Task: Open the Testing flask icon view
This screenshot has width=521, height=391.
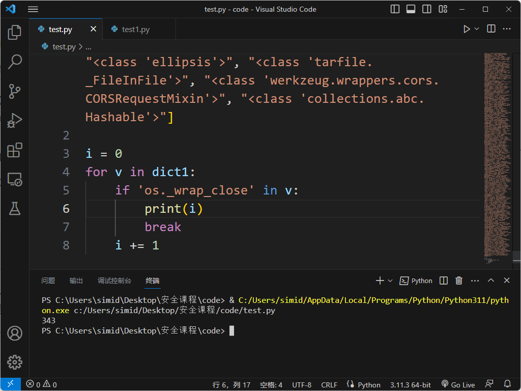Action: click(15, 208)
